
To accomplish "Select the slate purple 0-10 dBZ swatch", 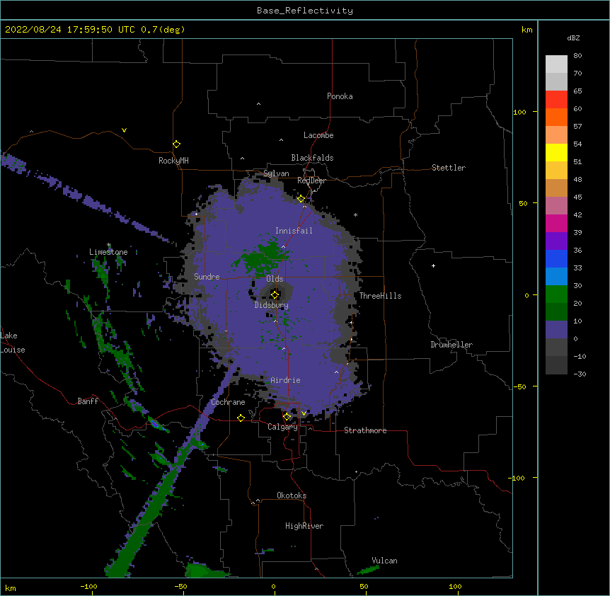I will 556,330.
